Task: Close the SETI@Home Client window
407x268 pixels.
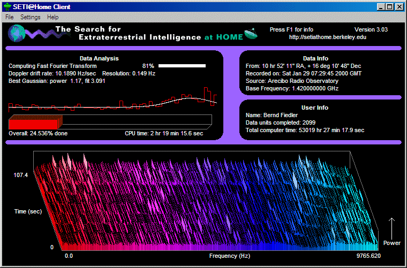Action: (400, 7)
